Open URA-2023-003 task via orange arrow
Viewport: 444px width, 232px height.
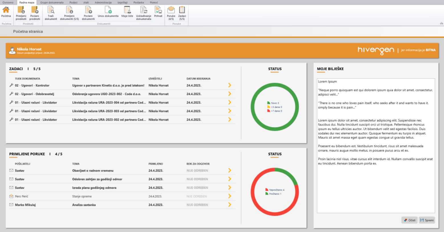pyautogui.click(x=230, y=111)
